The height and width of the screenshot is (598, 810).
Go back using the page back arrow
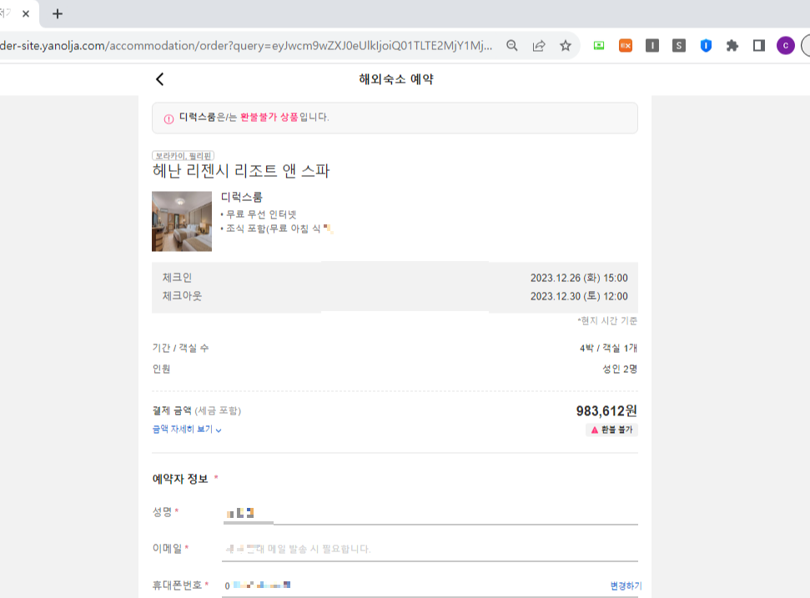(x=159, y=79)
